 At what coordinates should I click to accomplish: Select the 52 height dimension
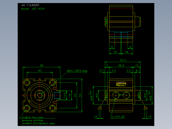pos(80,95)
